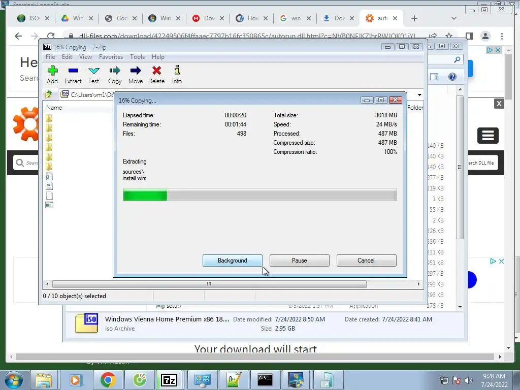The height and width of the screenshot is (390, 520).
Task: Send the copying job to Background
Action: tap(233, 261)
